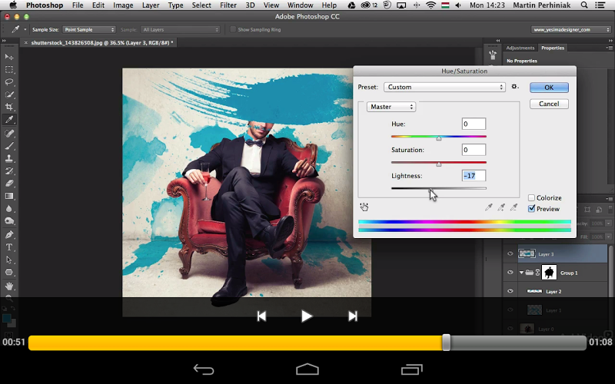Open the Master channel dropdown
Viewport: 615px width, 384px height.
click(x=391, y=107)
